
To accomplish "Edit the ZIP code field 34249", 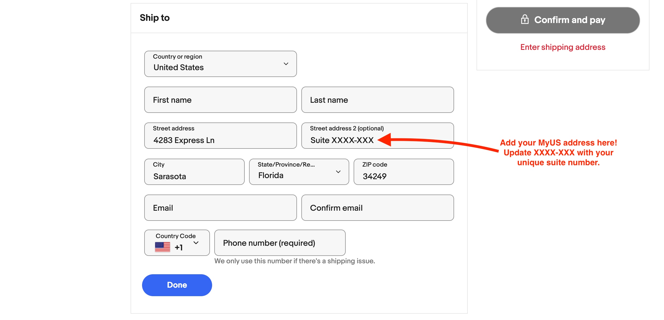I will (x=404, y=172).
